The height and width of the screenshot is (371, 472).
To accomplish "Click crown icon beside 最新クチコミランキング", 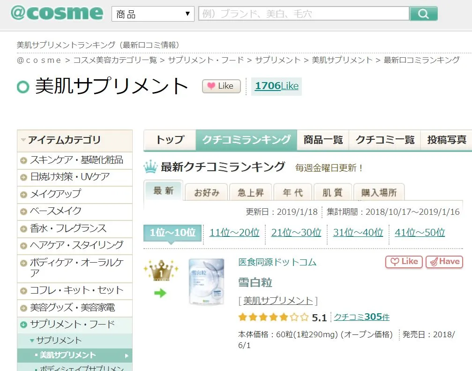I will 150,167.
